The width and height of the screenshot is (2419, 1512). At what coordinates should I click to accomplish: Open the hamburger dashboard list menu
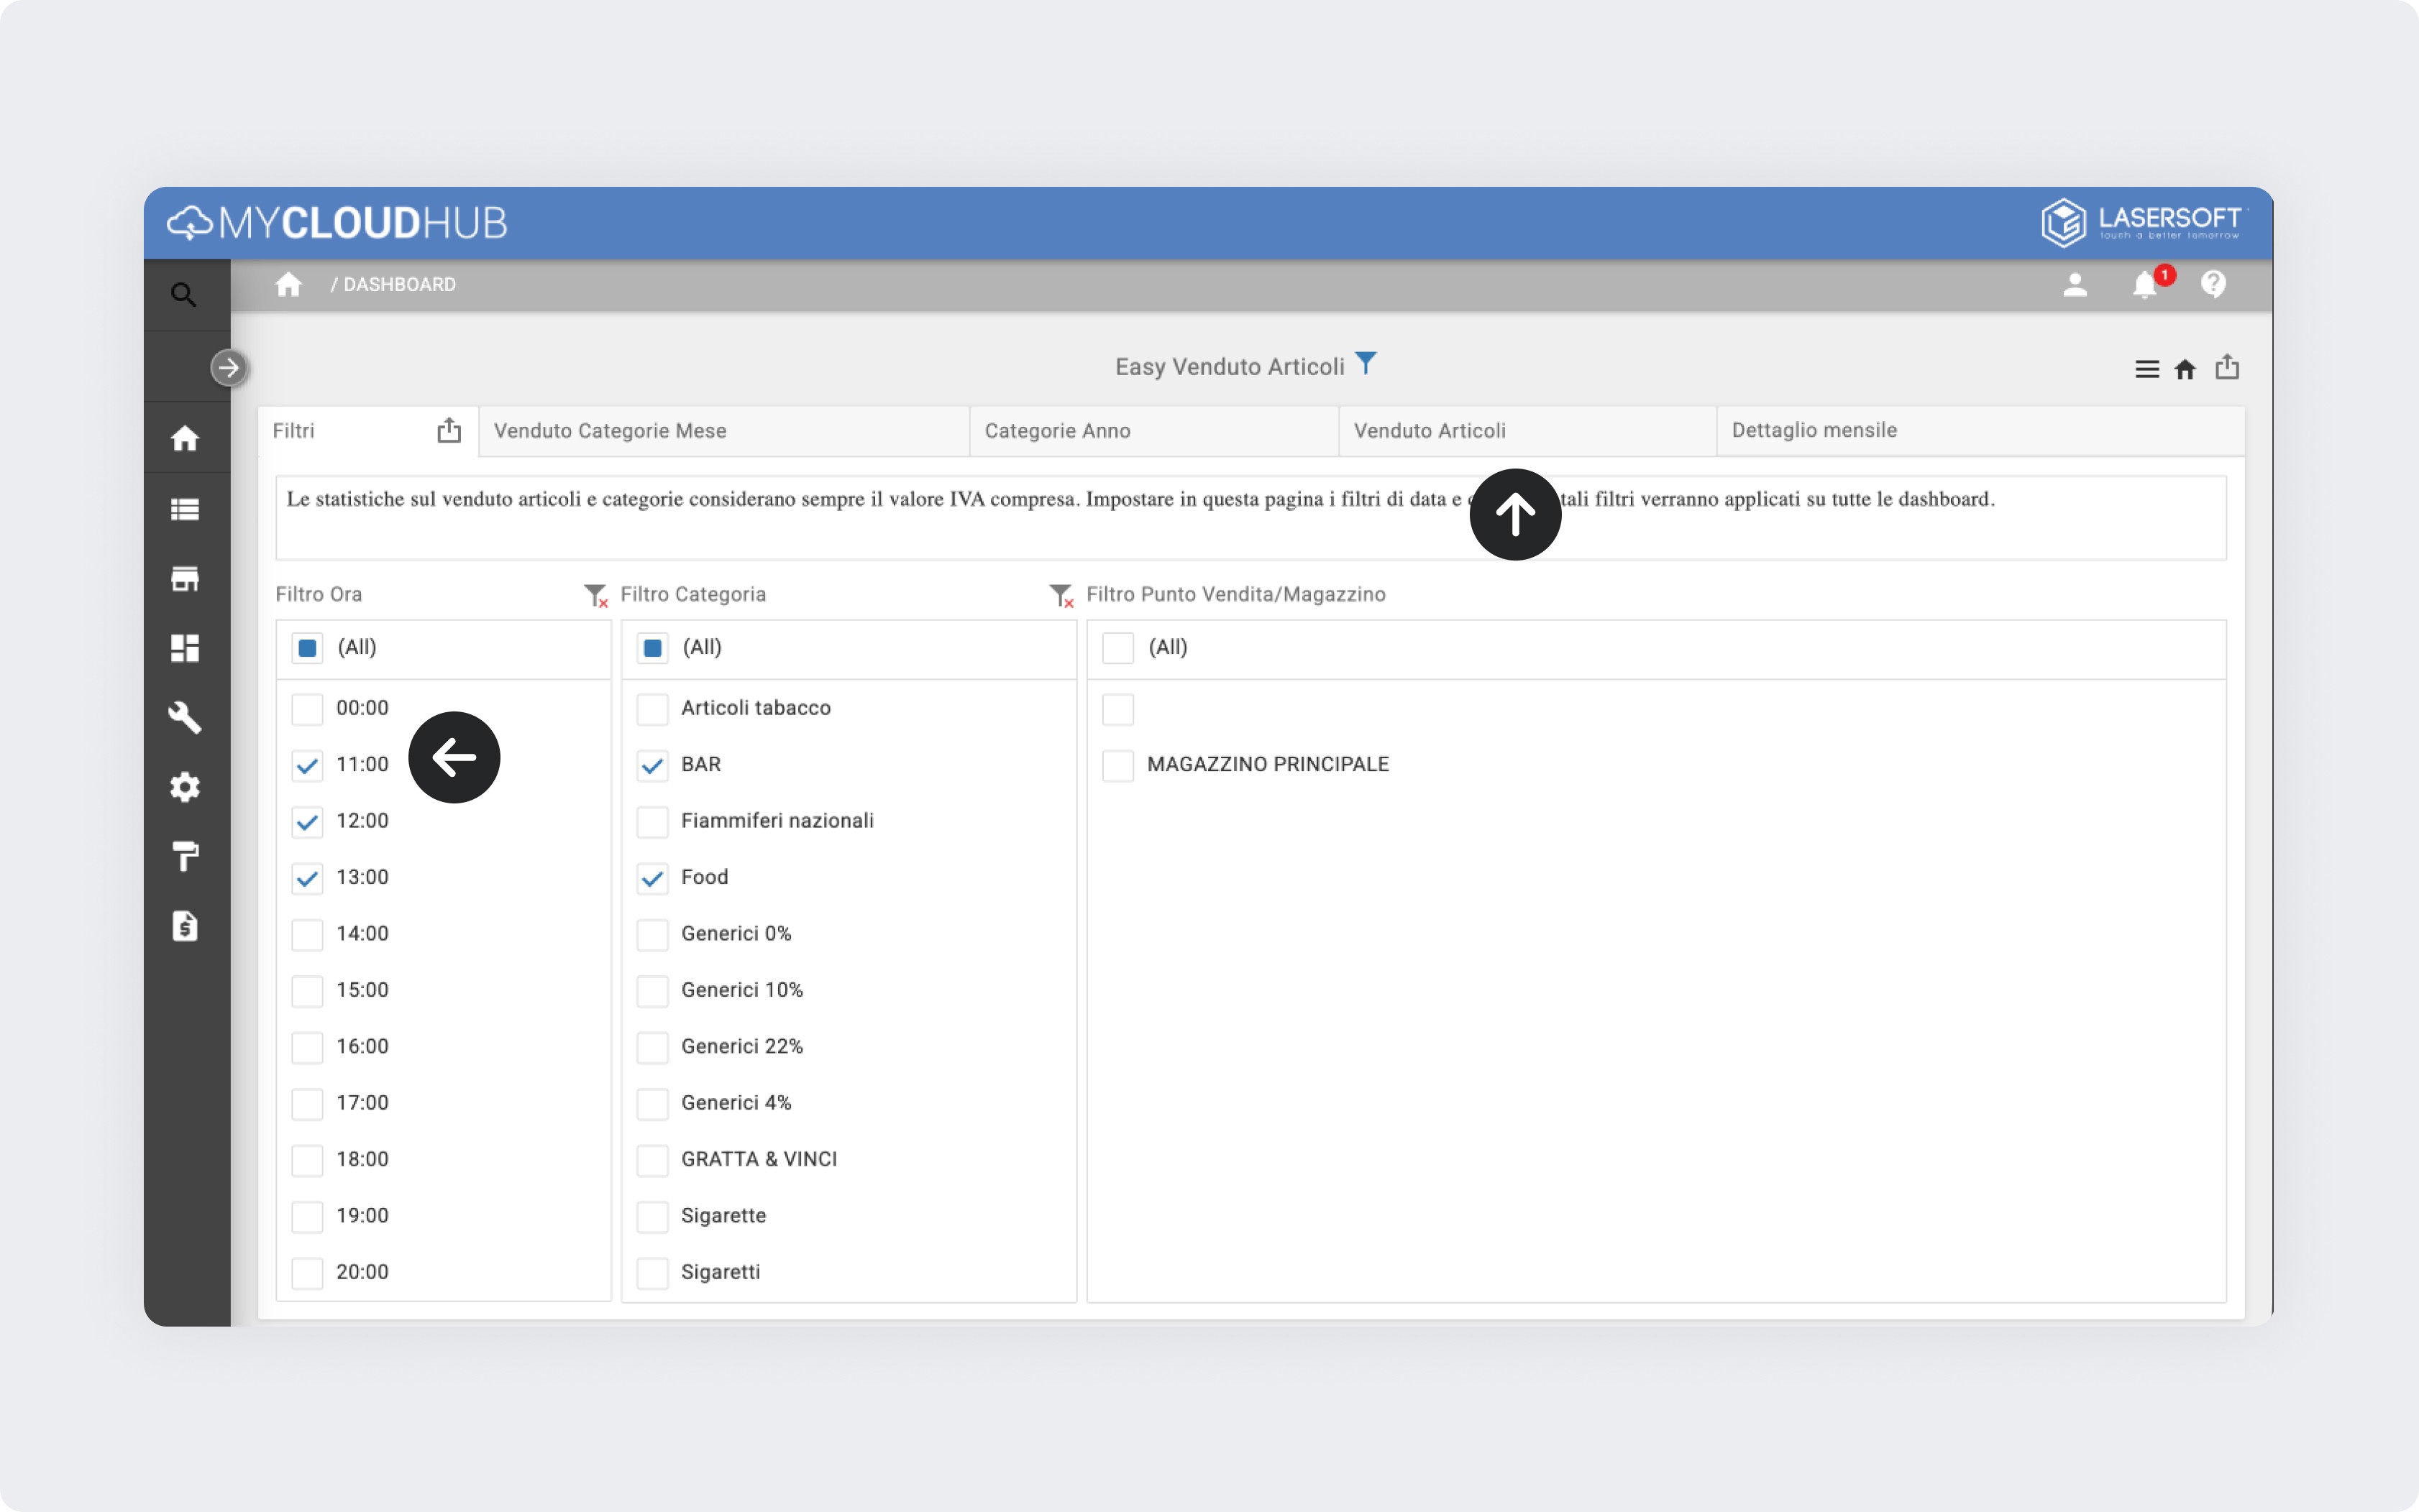(x=2146, y=369)
